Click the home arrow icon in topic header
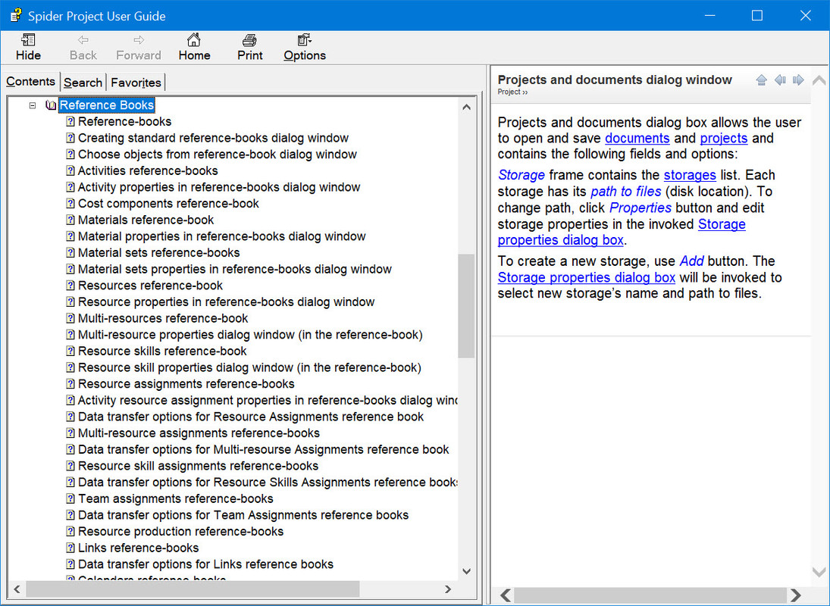The width and height of the screenshot is (830, 606). pyautogui.click(x=761, y=80)
